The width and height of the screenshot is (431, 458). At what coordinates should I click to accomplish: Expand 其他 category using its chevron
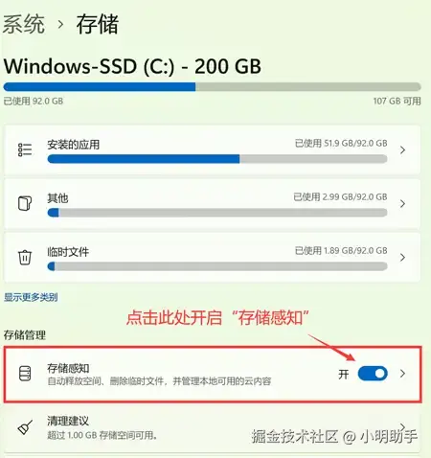point(402,203)
